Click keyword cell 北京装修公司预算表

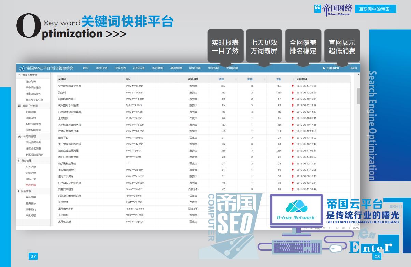(70, 112)
